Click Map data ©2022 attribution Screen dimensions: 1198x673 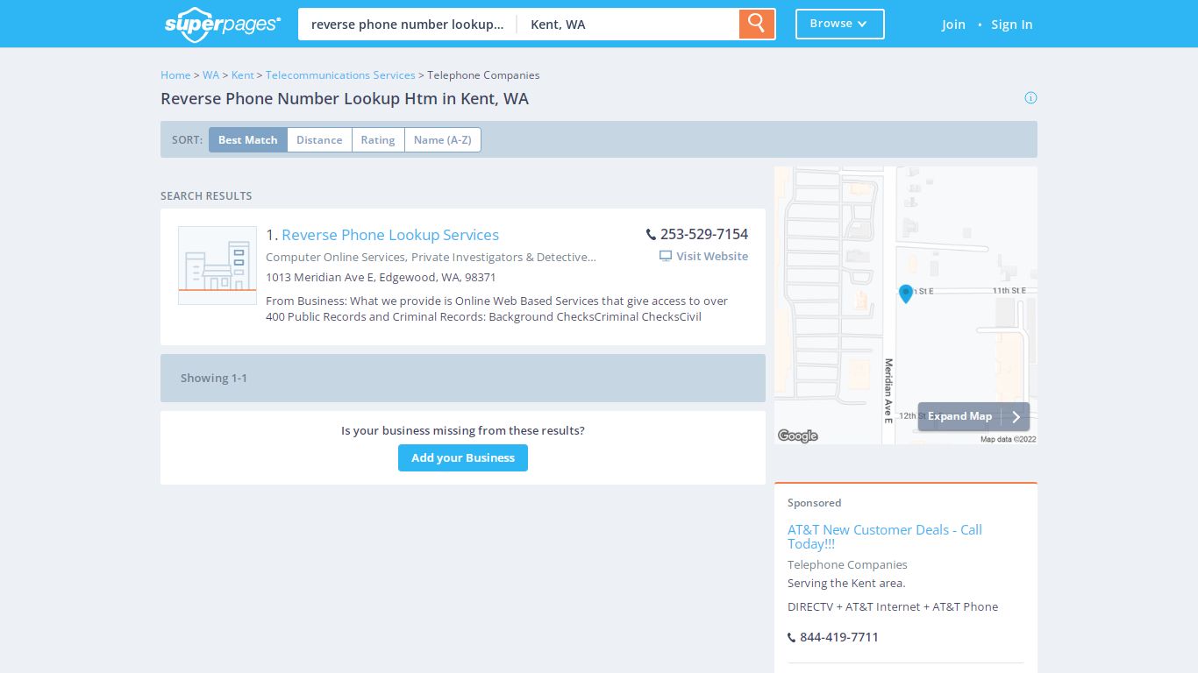[x=1008, y=439]
